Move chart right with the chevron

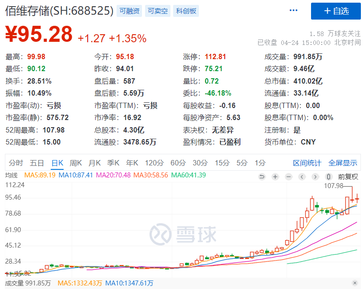tap(315, 177)
